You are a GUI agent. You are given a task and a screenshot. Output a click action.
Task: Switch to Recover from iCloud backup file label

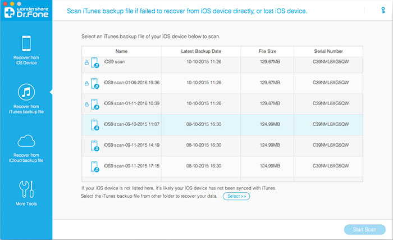(x=26, y=157)
